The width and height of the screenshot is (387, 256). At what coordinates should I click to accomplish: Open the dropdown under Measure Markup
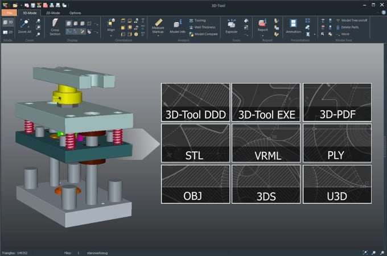pos(158,36)
